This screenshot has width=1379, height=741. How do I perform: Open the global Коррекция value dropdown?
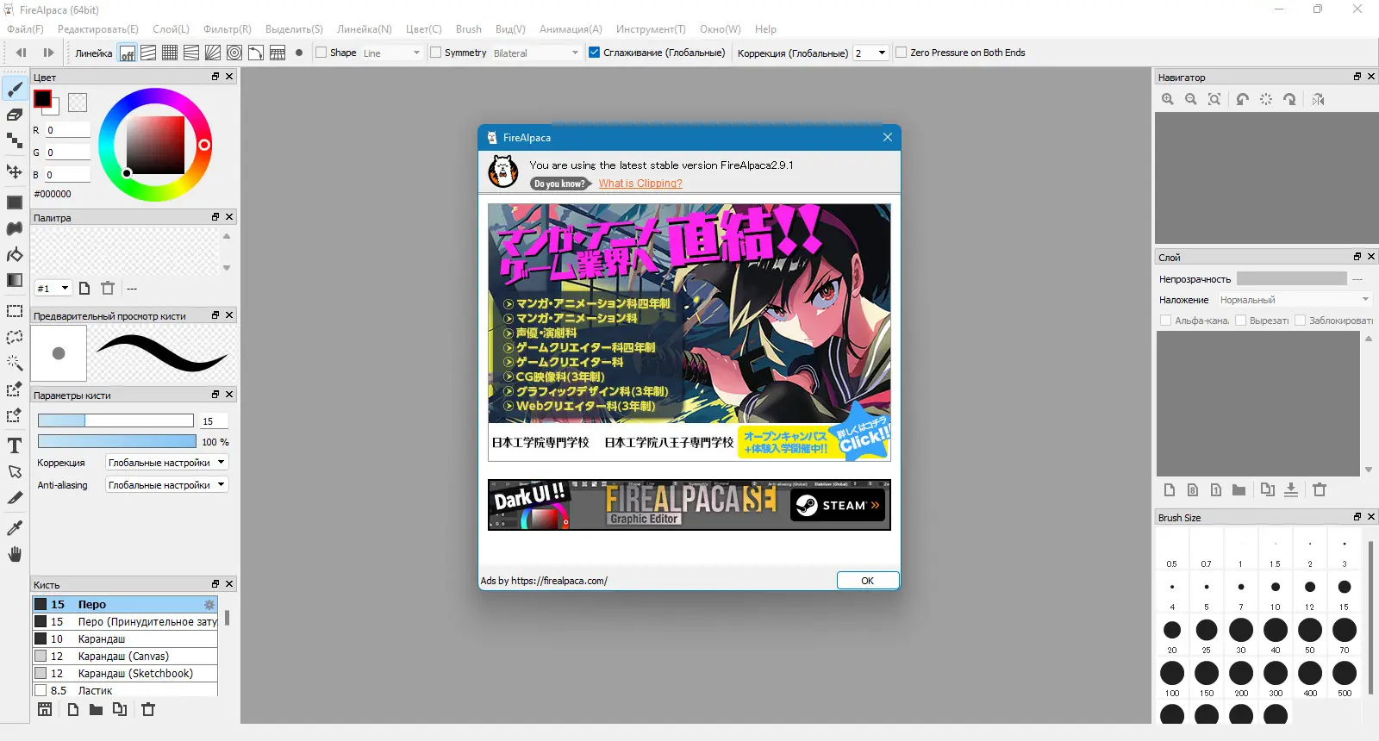[x=870, y=53]
